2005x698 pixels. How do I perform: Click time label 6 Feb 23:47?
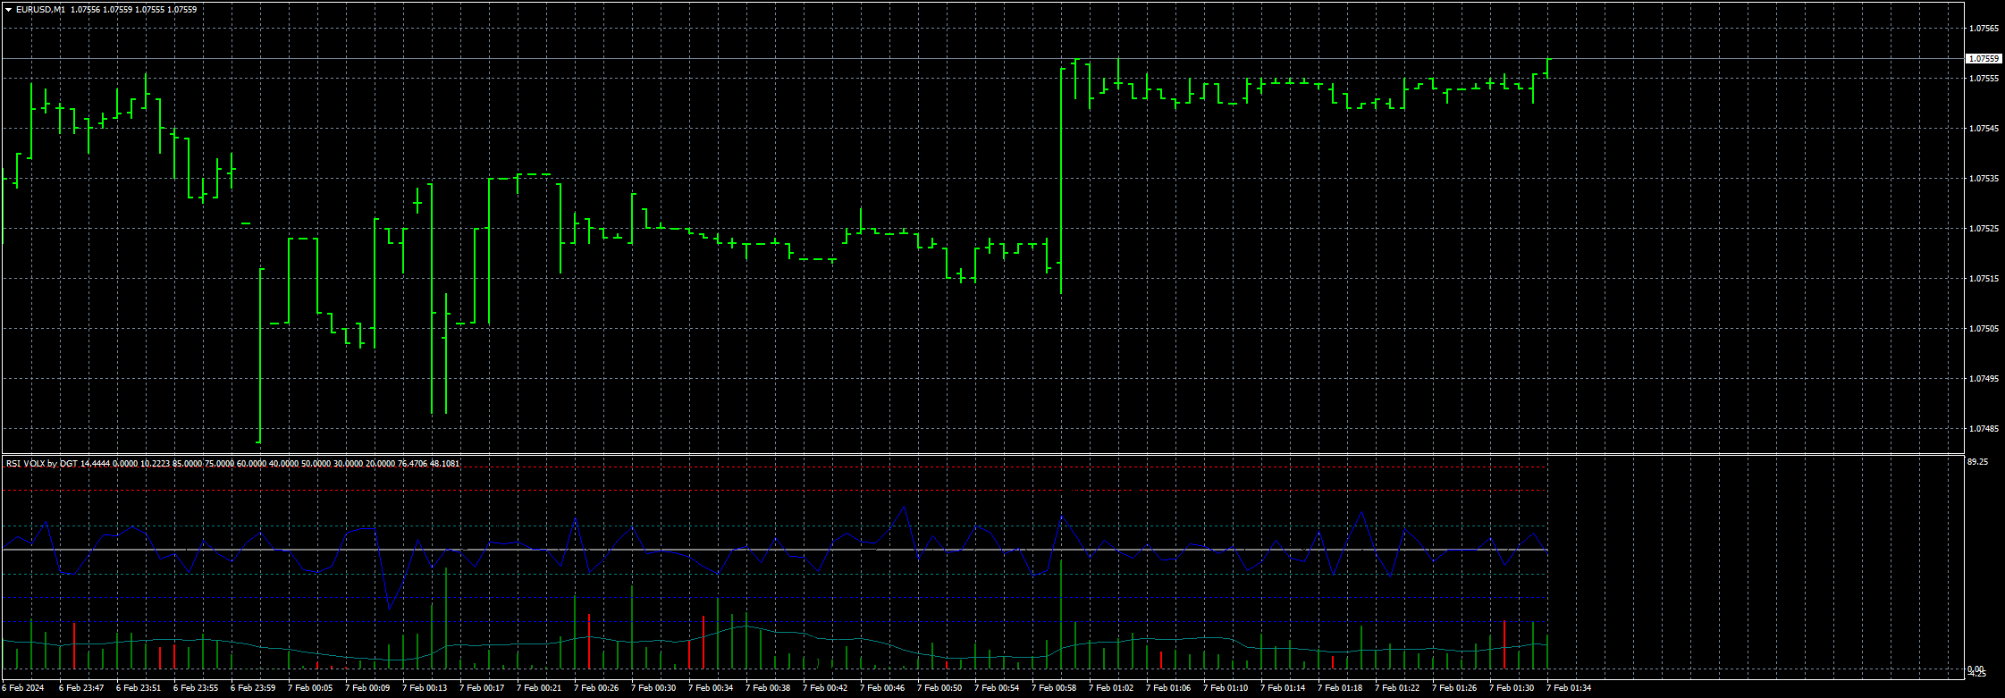coord(81,688)
